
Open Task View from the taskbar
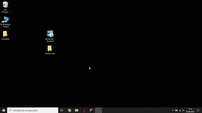pyautogui.click(x=62, y=110)
